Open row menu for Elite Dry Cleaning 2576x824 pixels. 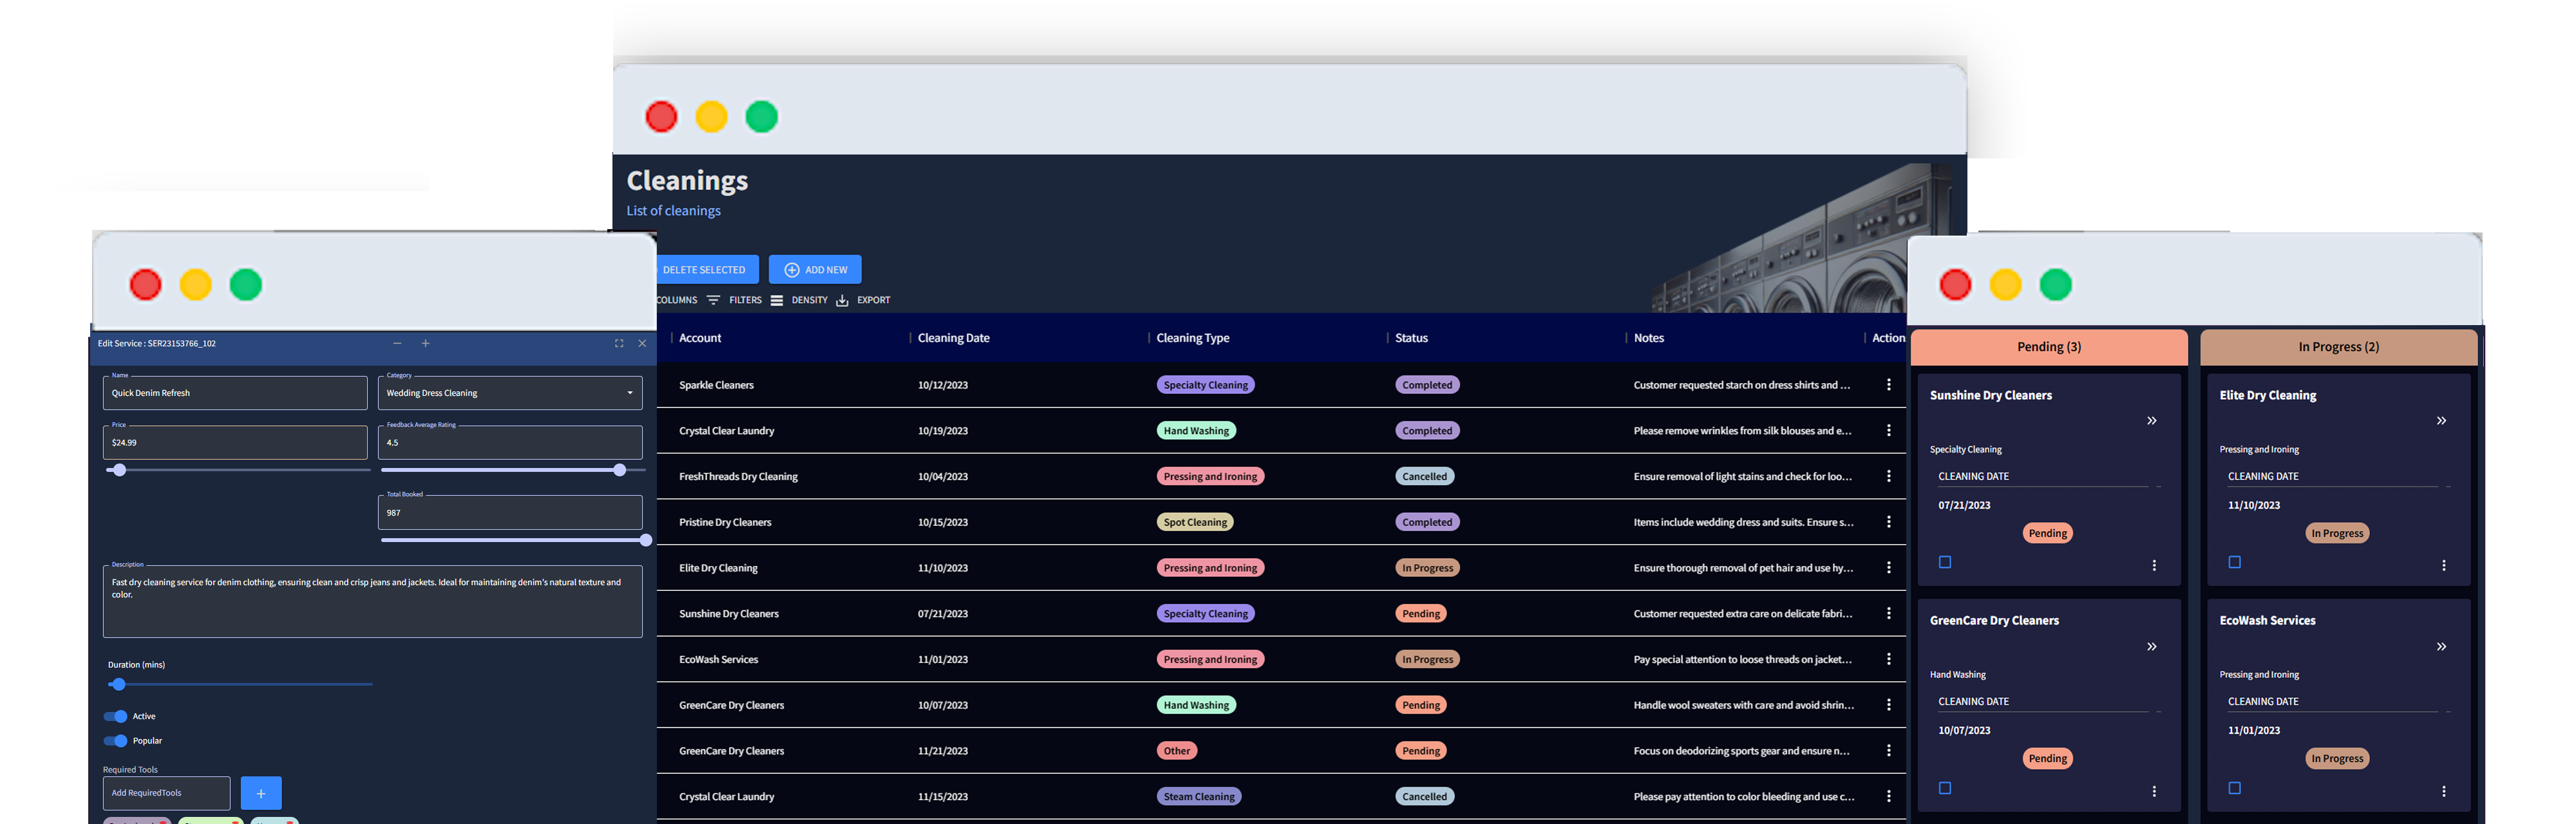pos(1888,568)
